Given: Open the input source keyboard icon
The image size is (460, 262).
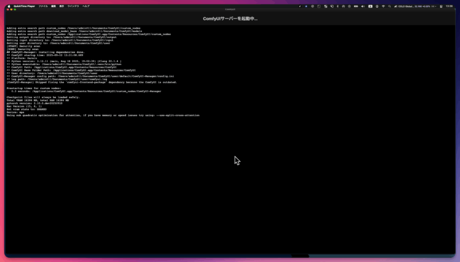Looking at the screenshot, I should [x=370, y=6].
